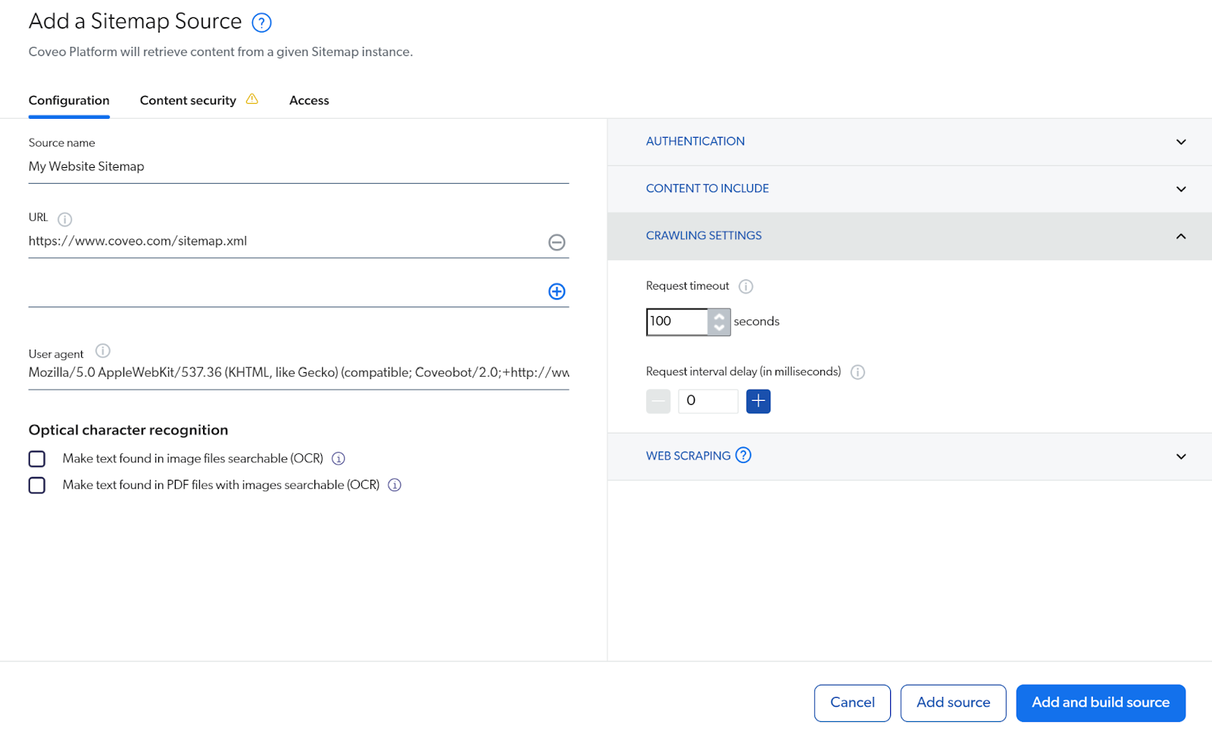This screenshot has width=1212, height=734.
Task: Expand the Content to Include section
Action: click(x=909, y=188)
